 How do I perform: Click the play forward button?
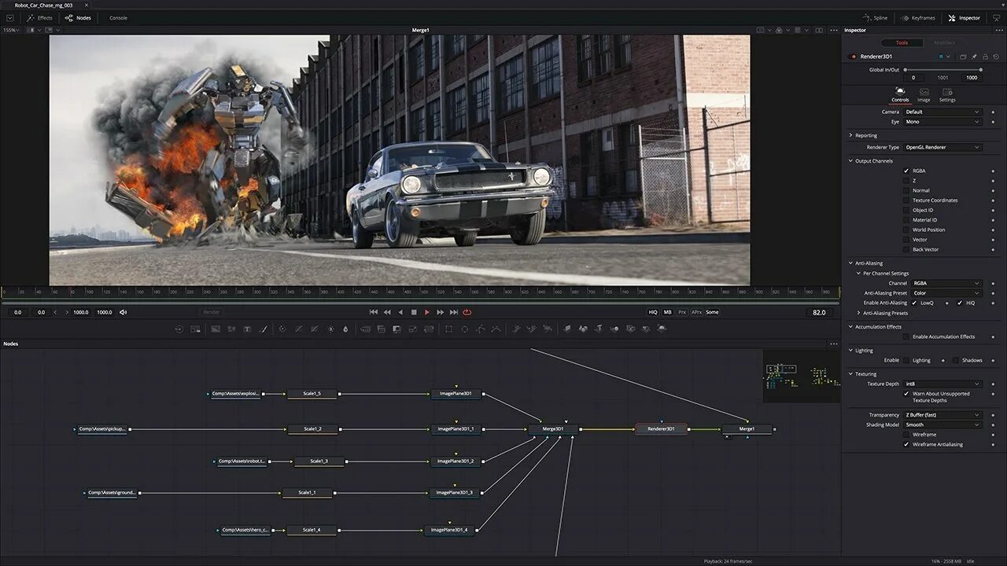coord(427,312)
